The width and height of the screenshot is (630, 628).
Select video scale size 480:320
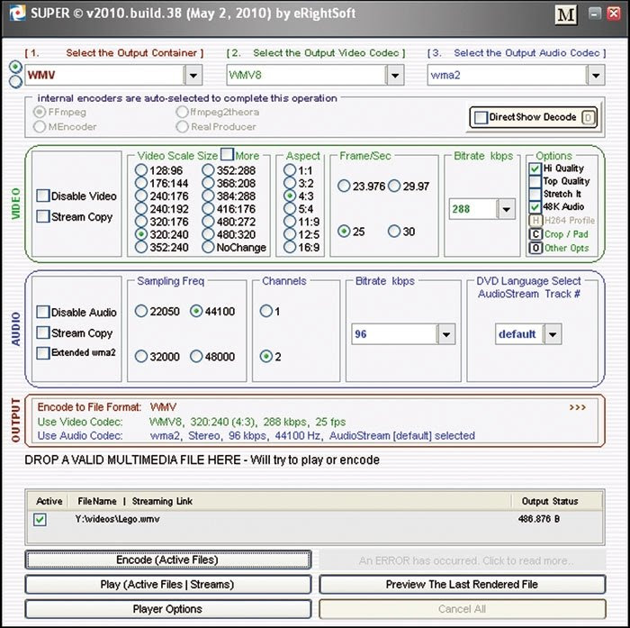pos(208,234)
